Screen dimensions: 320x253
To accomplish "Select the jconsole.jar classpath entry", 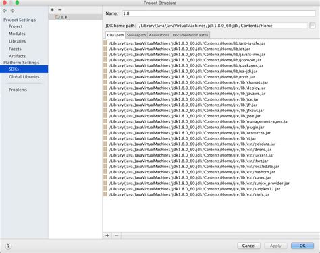I will click(x=185, y=60).
